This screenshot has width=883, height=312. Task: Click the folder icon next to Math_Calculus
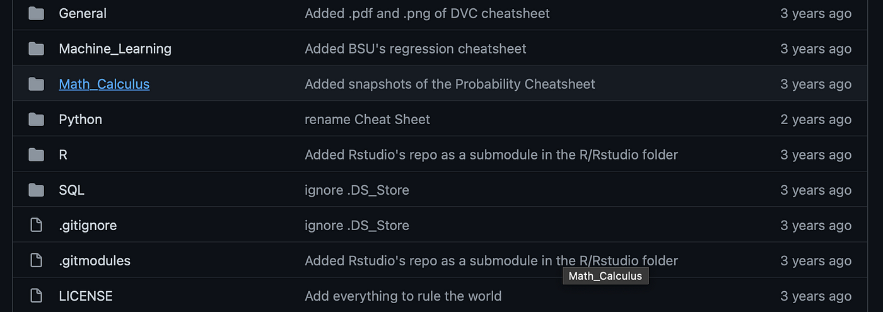[37, 84]
